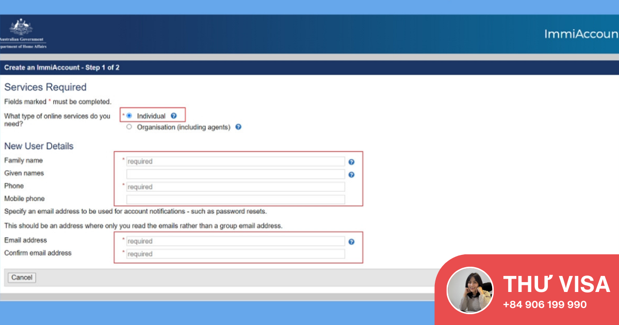The image size is (619, 325).
Task: Focus the Phone input field
Action: (235, 187)
